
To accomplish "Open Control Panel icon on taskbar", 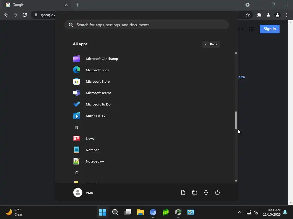I will (191, 212).
